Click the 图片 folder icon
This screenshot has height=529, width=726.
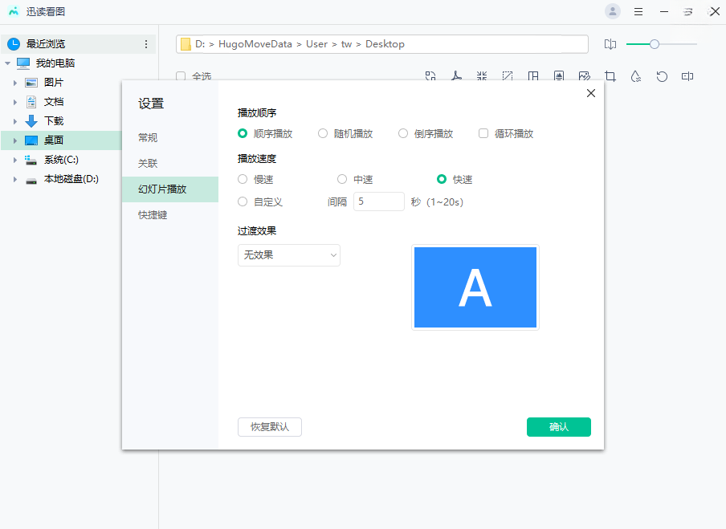pyautogui.click(x=31, y=83)
